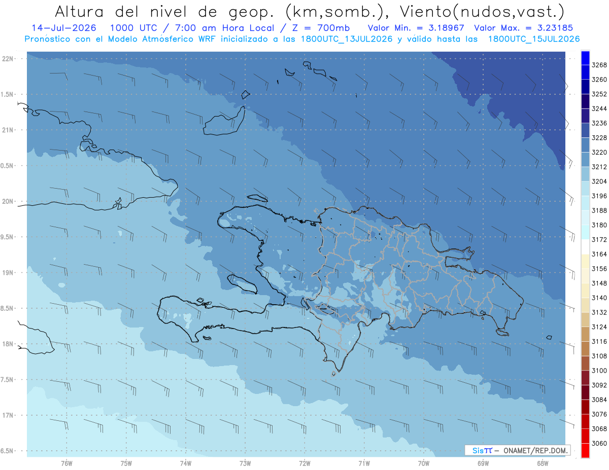The height and width of the screenshot is (470, 609).
Task: Click legend swatch between 3236 and 3228
Action: coord(585,130)
